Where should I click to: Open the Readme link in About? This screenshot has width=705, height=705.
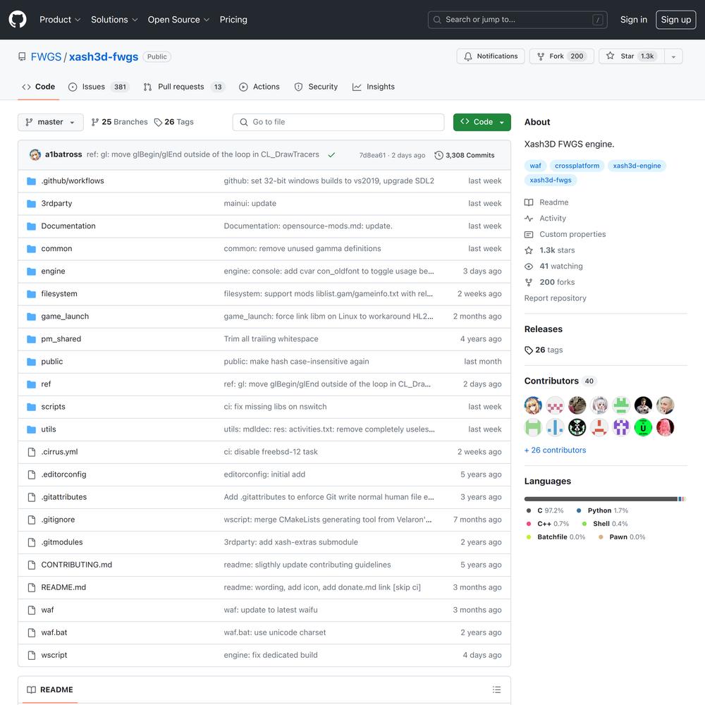coord(546,202)
